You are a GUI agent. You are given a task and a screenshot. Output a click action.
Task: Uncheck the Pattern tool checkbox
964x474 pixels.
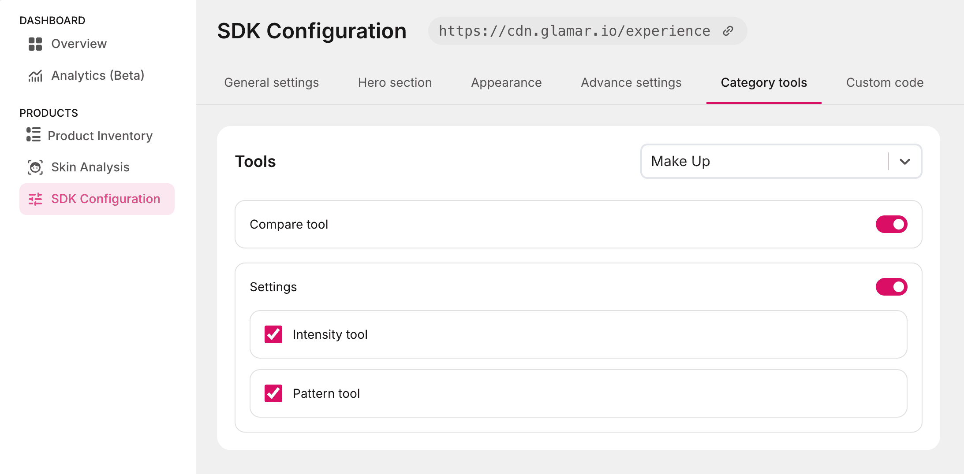coord(273,393)
